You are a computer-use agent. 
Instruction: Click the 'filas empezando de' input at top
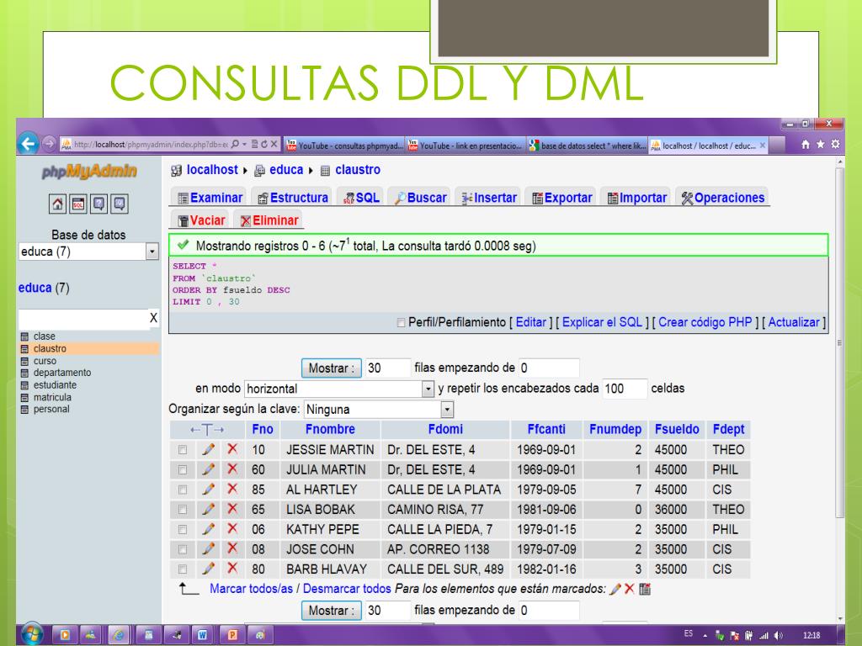point(549,368)
